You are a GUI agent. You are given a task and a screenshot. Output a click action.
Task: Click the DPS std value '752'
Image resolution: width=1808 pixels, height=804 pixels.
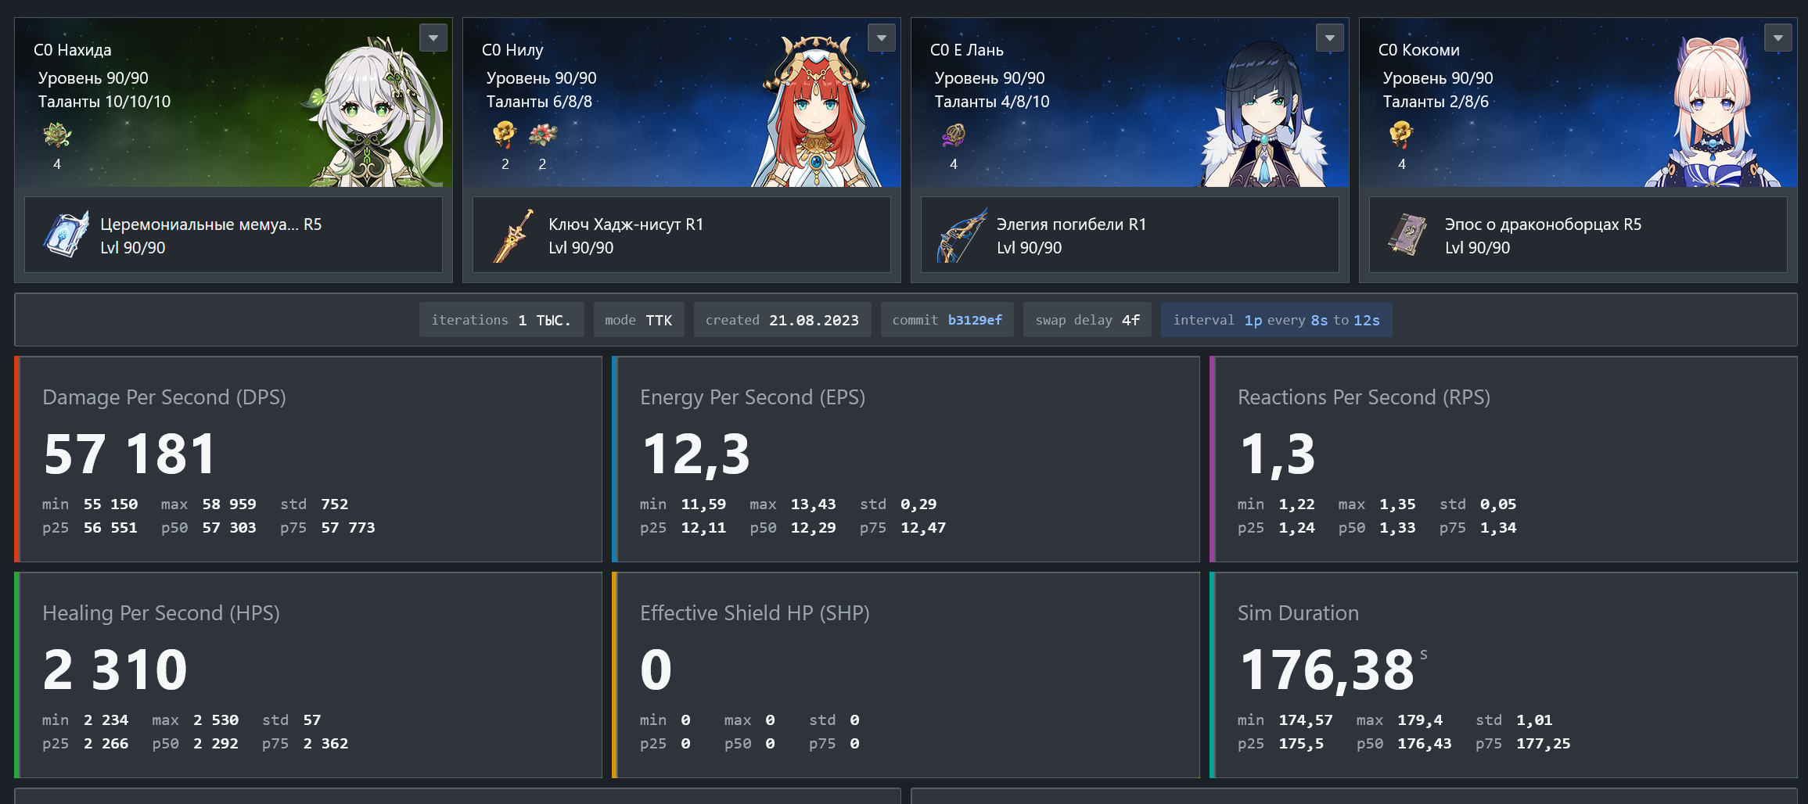tap(335, 504)
